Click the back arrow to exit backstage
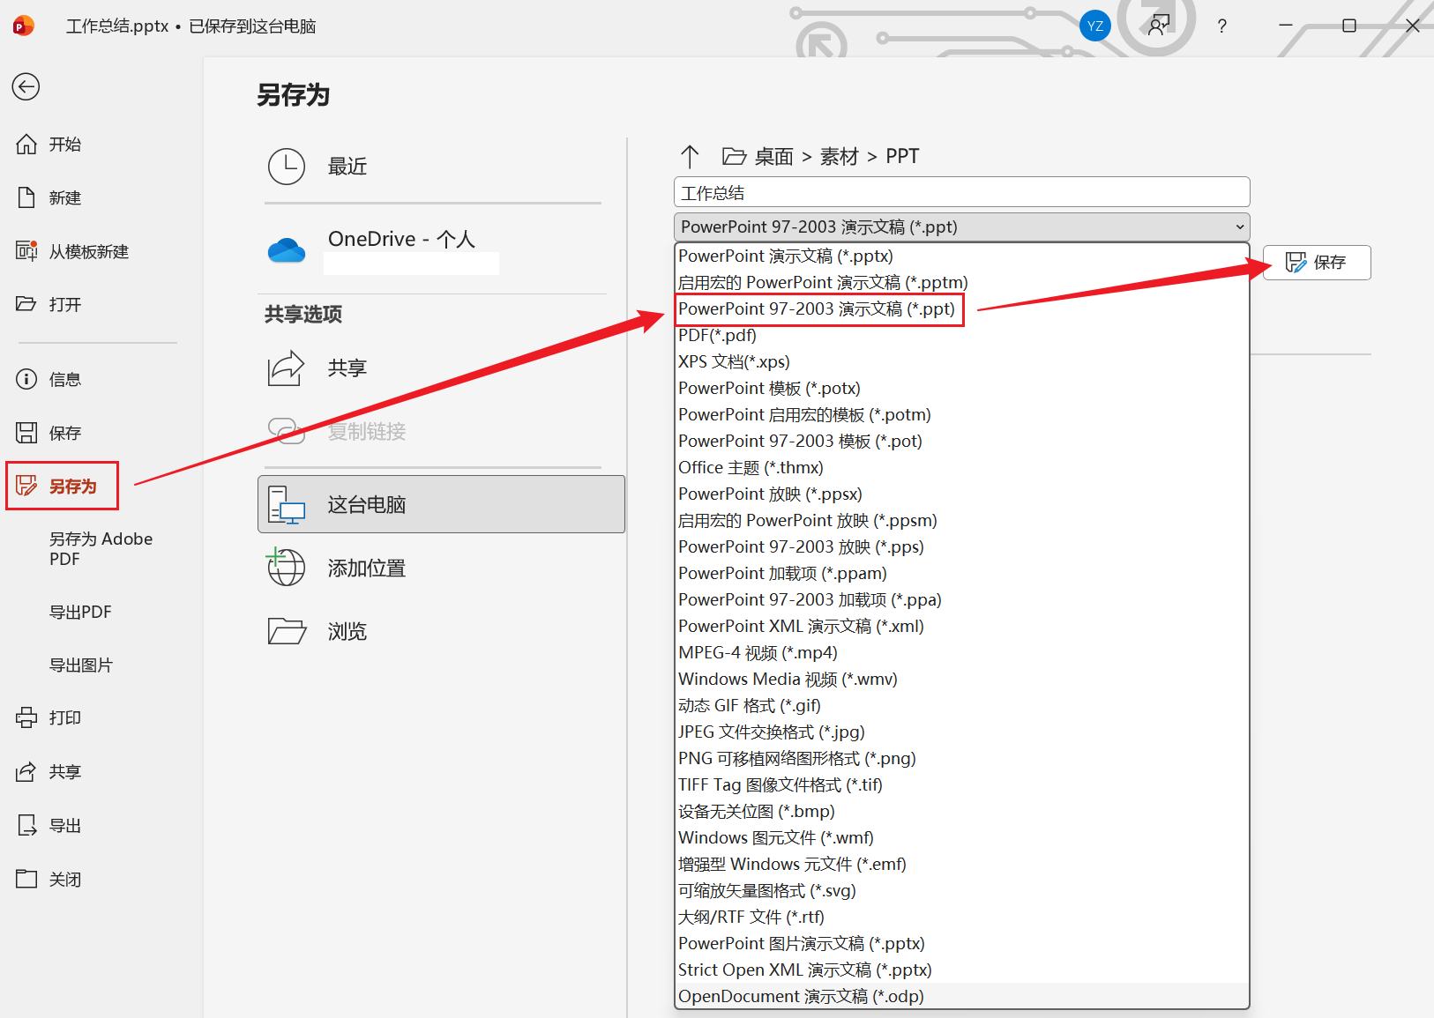The image size is (1434, 1018). click(26, 86)
